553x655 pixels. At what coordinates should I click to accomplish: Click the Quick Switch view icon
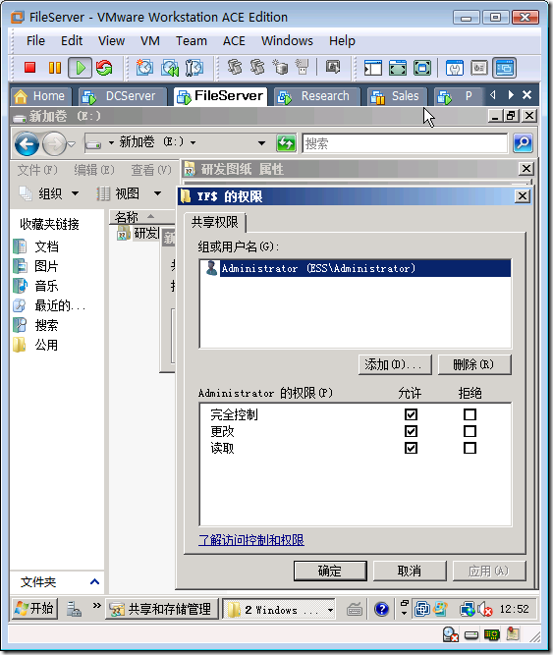point(398,68)
